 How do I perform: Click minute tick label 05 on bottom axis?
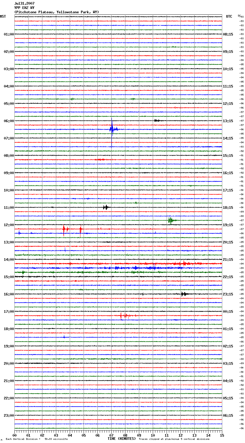click(84, 435)
